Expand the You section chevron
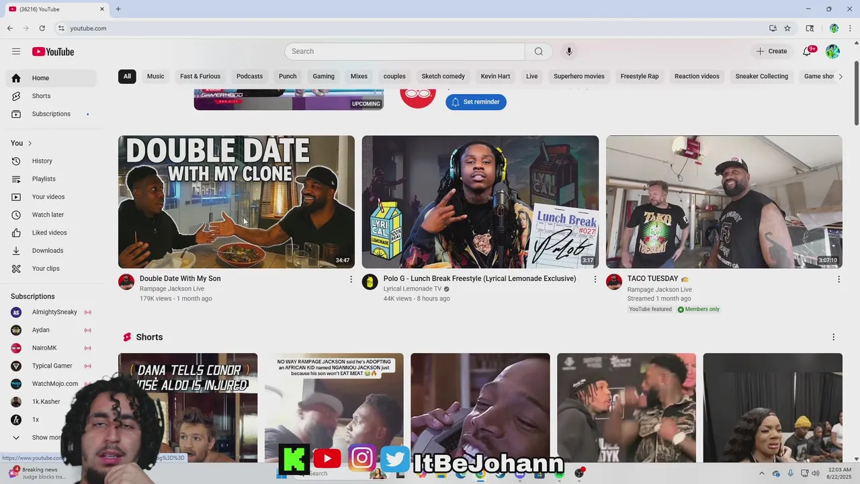Screen dimensions: 860x484 [x=30, y=143]
